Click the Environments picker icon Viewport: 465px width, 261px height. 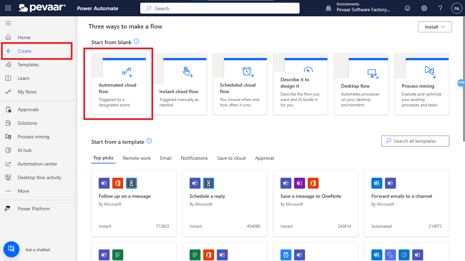(x=328, y=8)
